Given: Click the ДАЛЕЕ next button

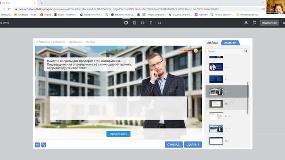Looking at the screenshot, I should click(193, 144).
